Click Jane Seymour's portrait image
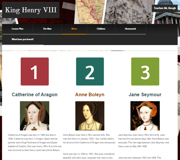Image resolution: width=180 pixels, height=160 pixels. coord(145,116)
